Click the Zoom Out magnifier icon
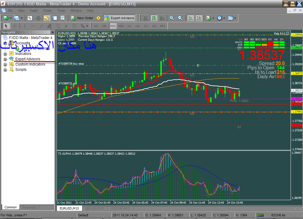 (180, 18)
